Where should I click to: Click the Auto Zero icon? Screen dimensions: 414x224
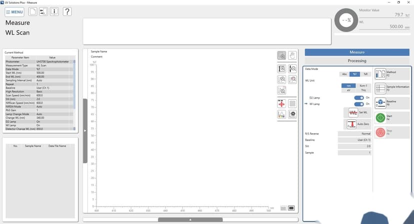(x=351, y=124)
